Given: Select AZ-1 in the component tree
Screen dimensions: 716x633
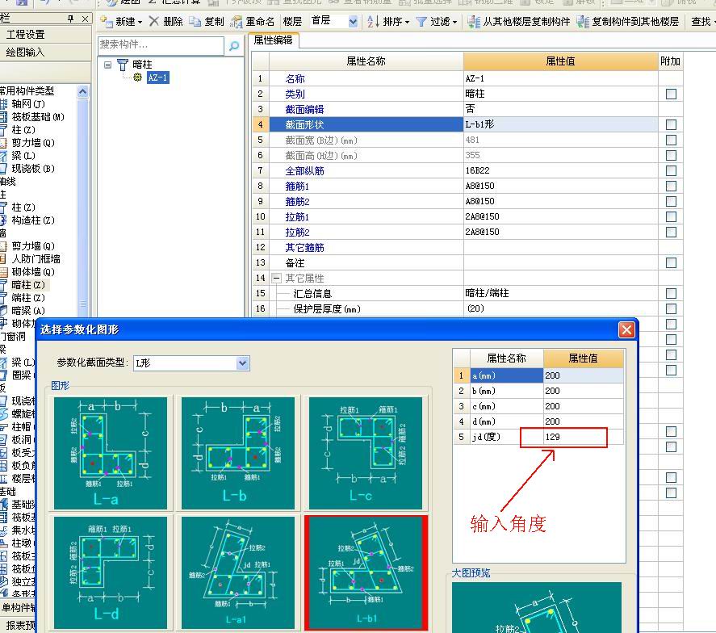Looking at the screenshot, I should coord(157,78).
